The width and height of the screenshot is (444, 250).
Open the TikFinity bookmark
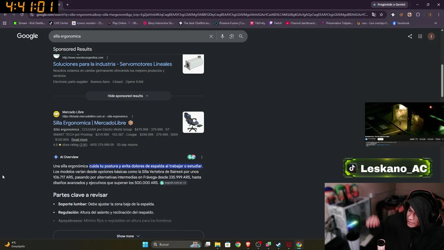point(257,23)
